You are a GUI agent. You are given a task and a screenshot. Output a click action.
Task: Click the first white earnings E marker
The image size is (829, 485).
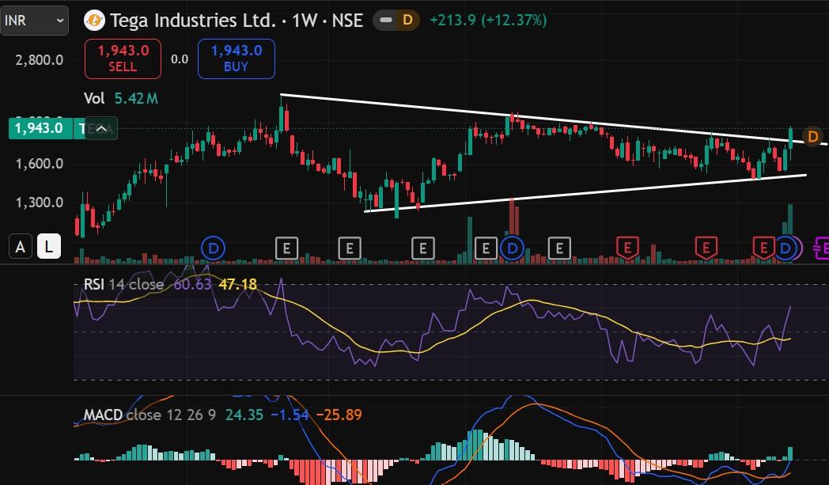coord(286,248)
